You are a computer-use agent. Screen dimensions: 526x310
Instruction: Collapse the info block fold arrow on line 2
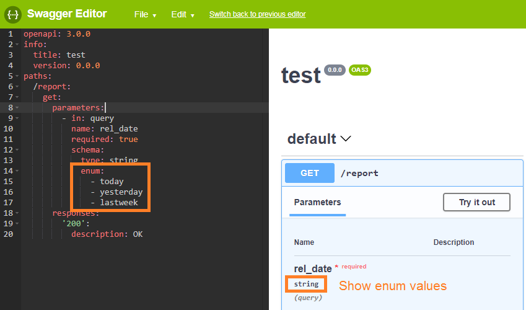click(17, 45)
